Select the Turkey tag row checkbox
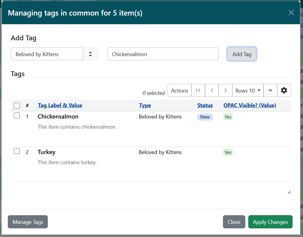303x237 pixels. [x=17, y=151]
